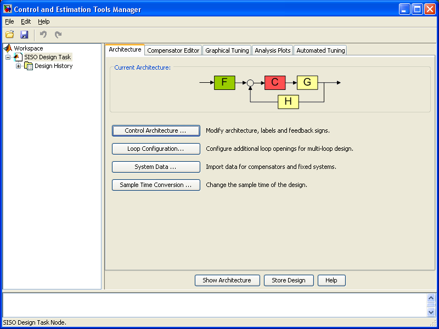
Task: Close the Control and Estimation Tools Manager window
Action: (430, 9)
